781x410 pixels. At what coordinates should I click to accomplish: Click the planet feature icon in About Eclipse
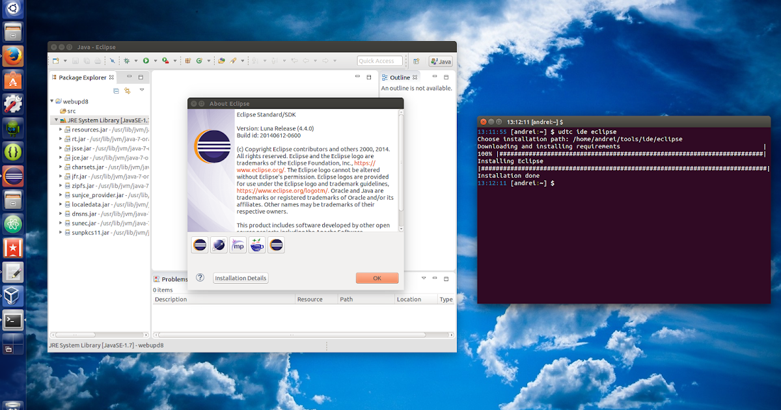click(x=219, y=245)
